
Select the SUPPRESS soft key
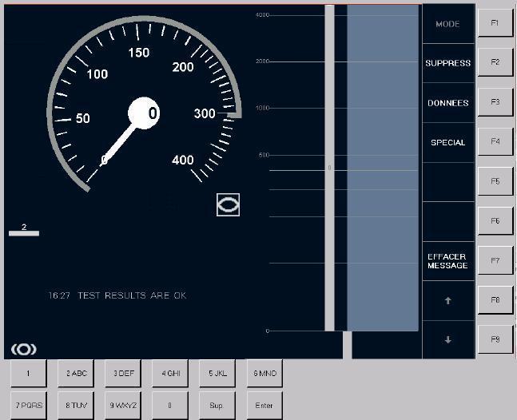pyautogui.click(x=447, y=63)
